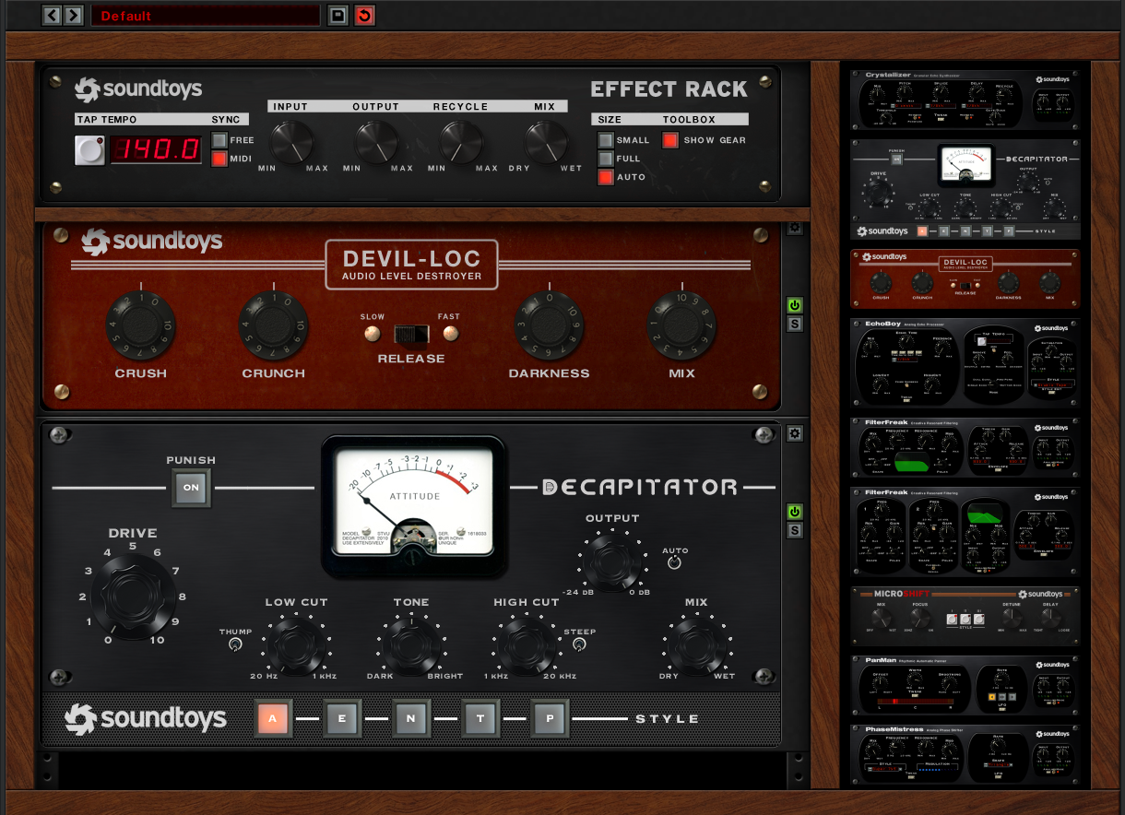Click the 140.0 tempo display
This screenshot has width=1125, height=815.
[157, 149]
